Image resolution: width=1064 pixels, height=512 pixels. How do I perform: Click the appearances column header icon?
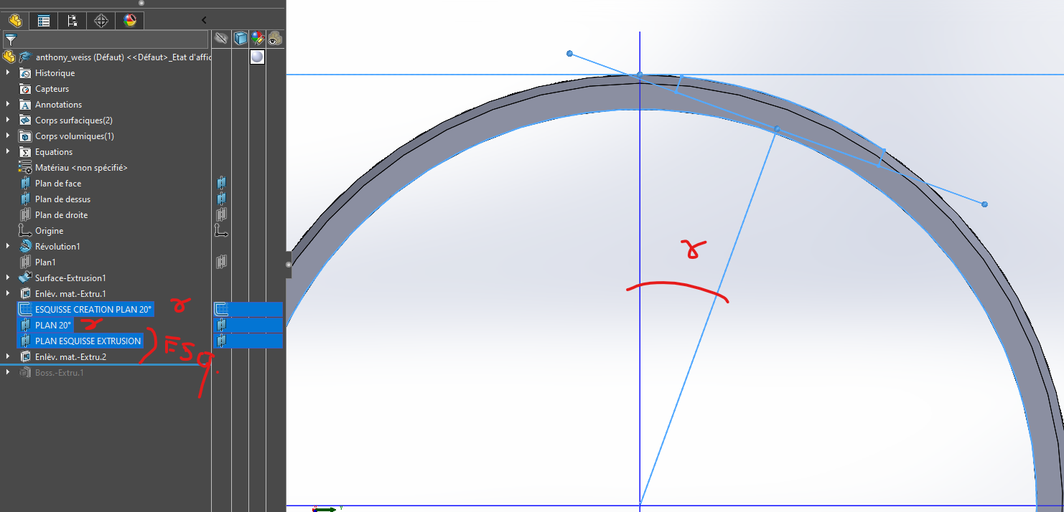coord(258,39)
